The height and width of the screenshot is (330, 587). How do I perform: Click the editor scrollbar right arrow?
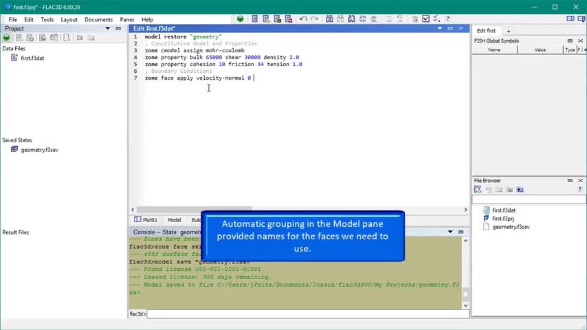466,210
